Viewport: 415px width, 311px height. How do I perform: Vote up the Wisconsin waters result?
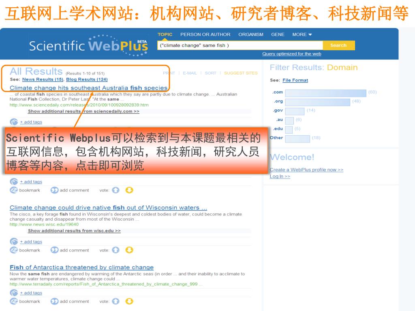(x=116, y=250)
